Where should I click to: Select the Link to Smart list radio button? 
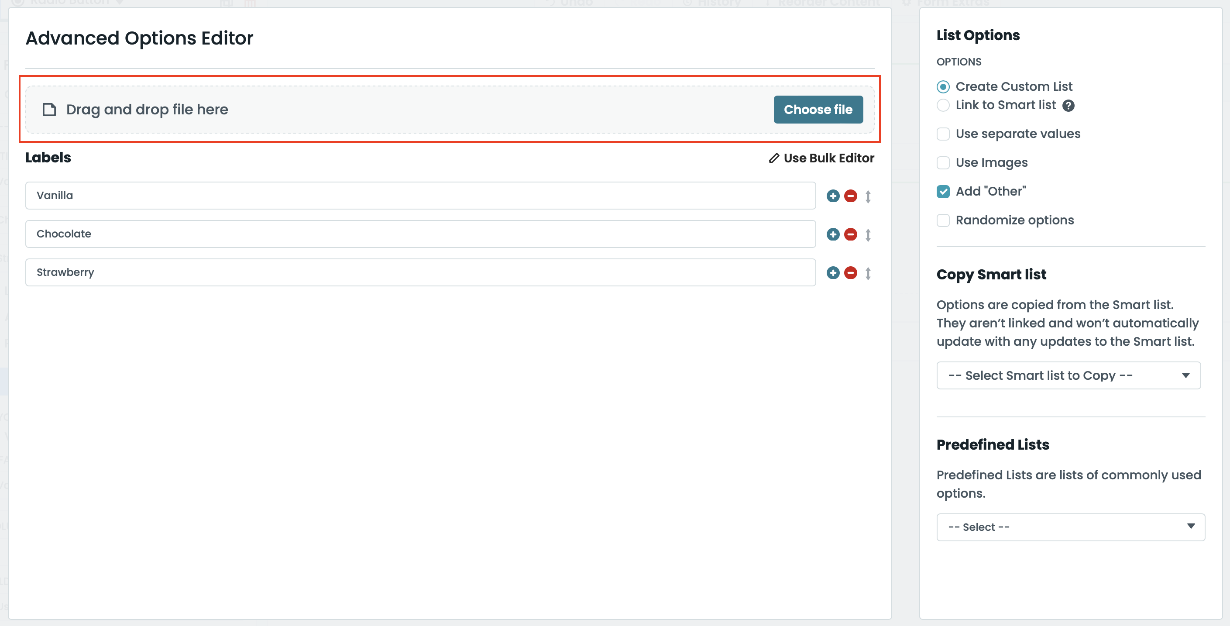pos(943,105)
